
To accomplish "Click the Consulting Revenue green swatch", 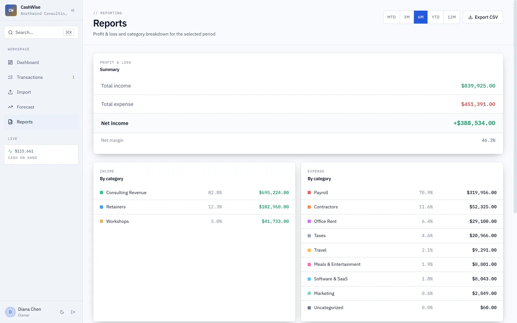I will click(x=101, y=193).
